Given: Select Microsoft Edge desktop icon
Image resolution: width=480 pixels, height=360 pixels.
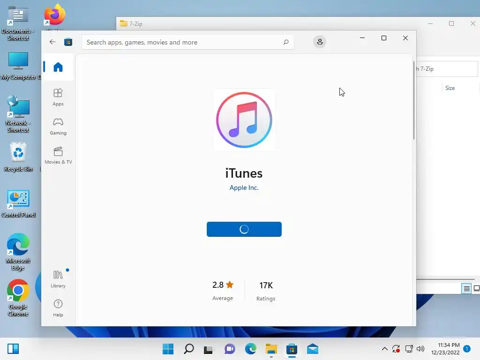Looking at the screenshot, I should pyautogui.click(x=18, y=252).
